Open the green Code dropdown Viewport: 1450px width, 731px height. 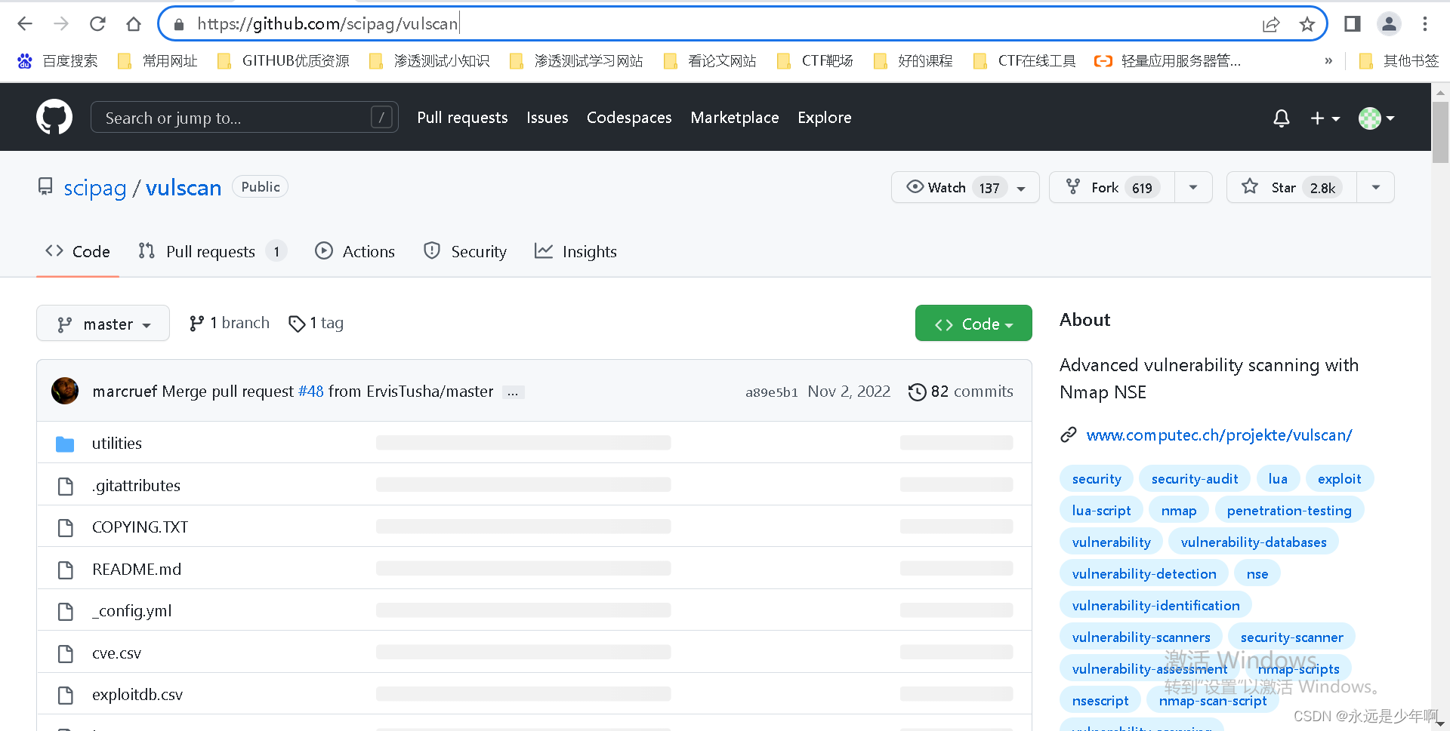[x=973, y=324]
